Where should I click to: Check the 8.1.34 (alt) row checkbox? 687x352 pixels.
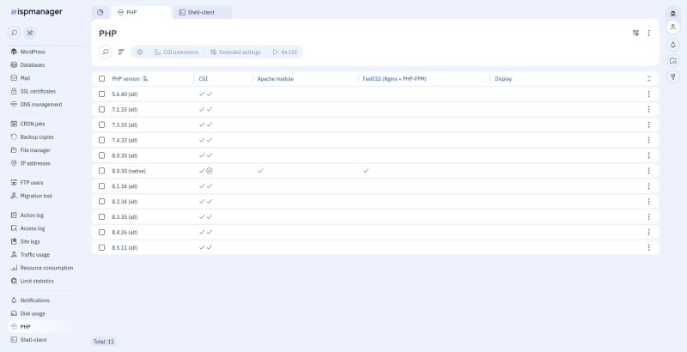(x=101, y=186)
